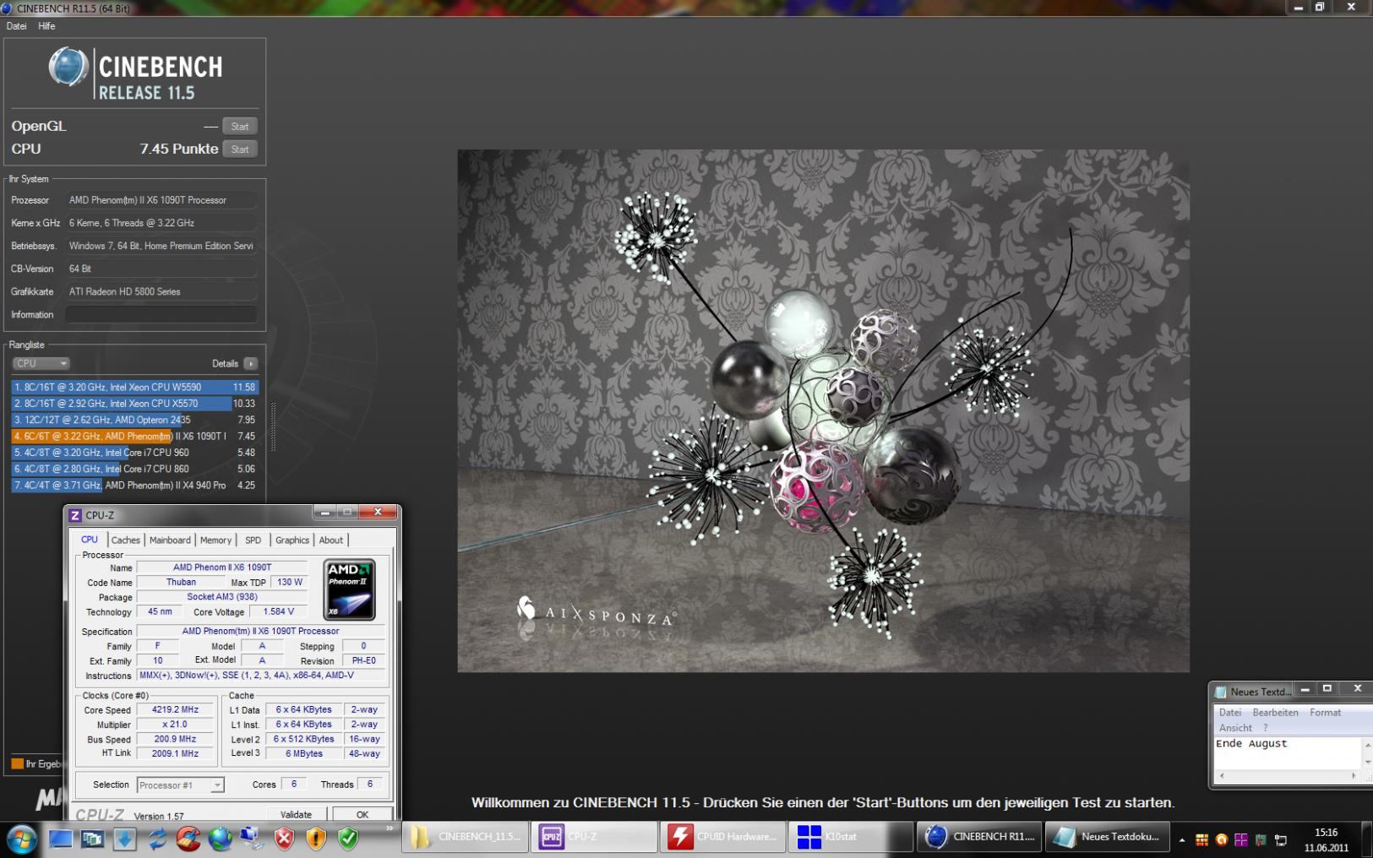This screenshot has height=858, width=1373.
Task: Open Bearbeiten menu in Notepad window
Action: (1275, 713)
